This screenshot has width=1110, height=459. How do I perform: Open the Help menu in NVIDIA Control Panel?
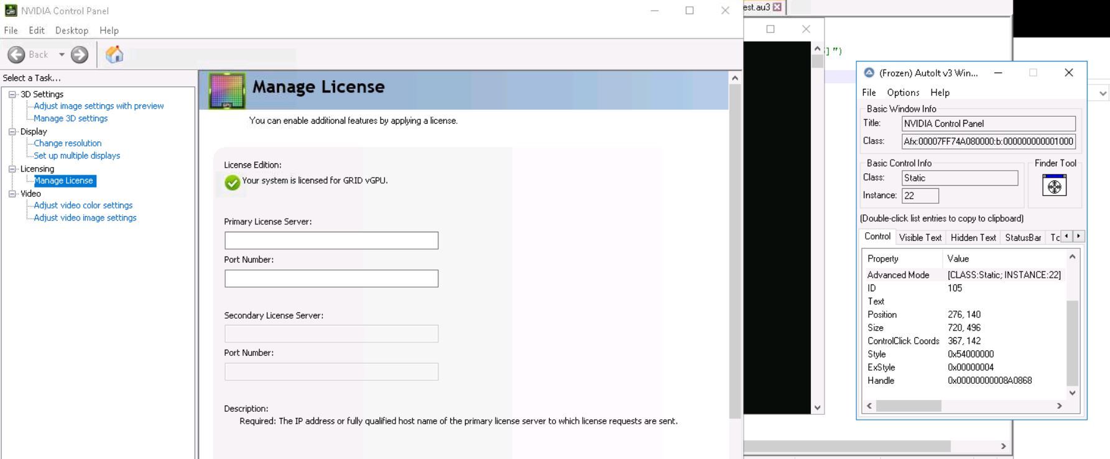[109, 30]
